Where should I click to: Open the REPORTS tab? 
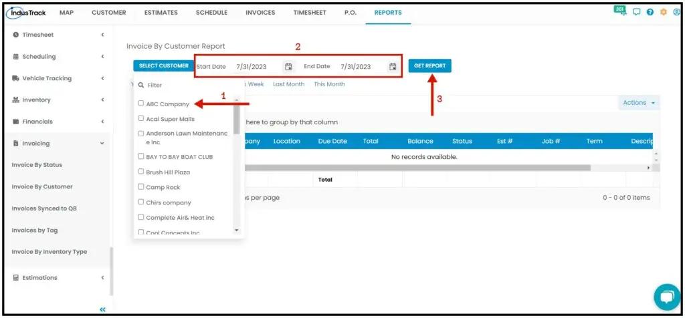point(388,13)
